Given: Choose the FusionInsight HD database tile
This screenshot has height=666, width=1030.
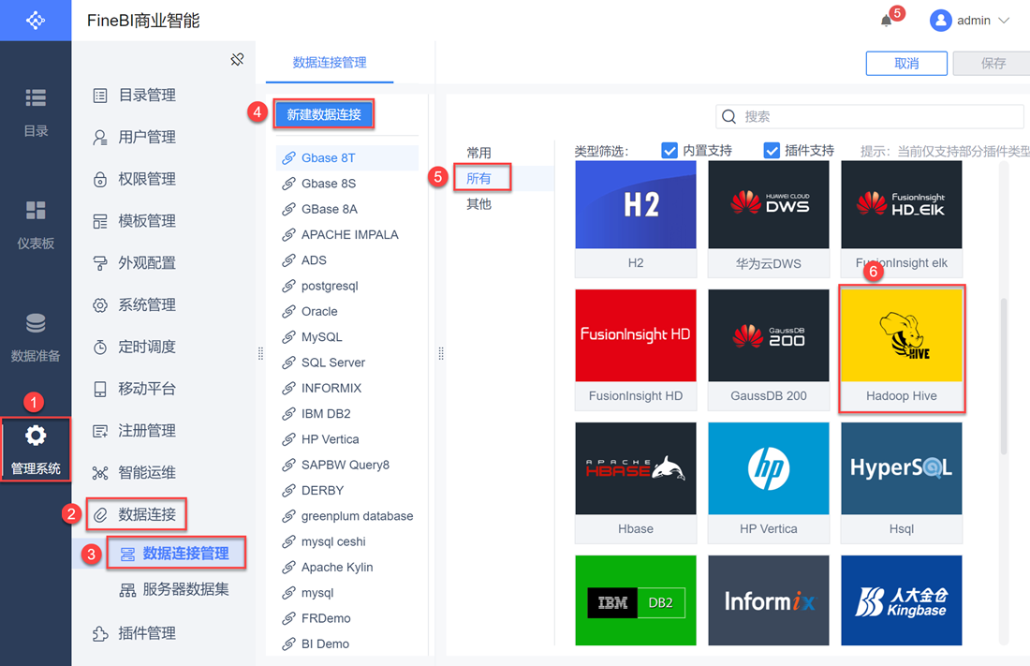Looking at the screenshot, I should pyautogui.click(x=635, y=349).
